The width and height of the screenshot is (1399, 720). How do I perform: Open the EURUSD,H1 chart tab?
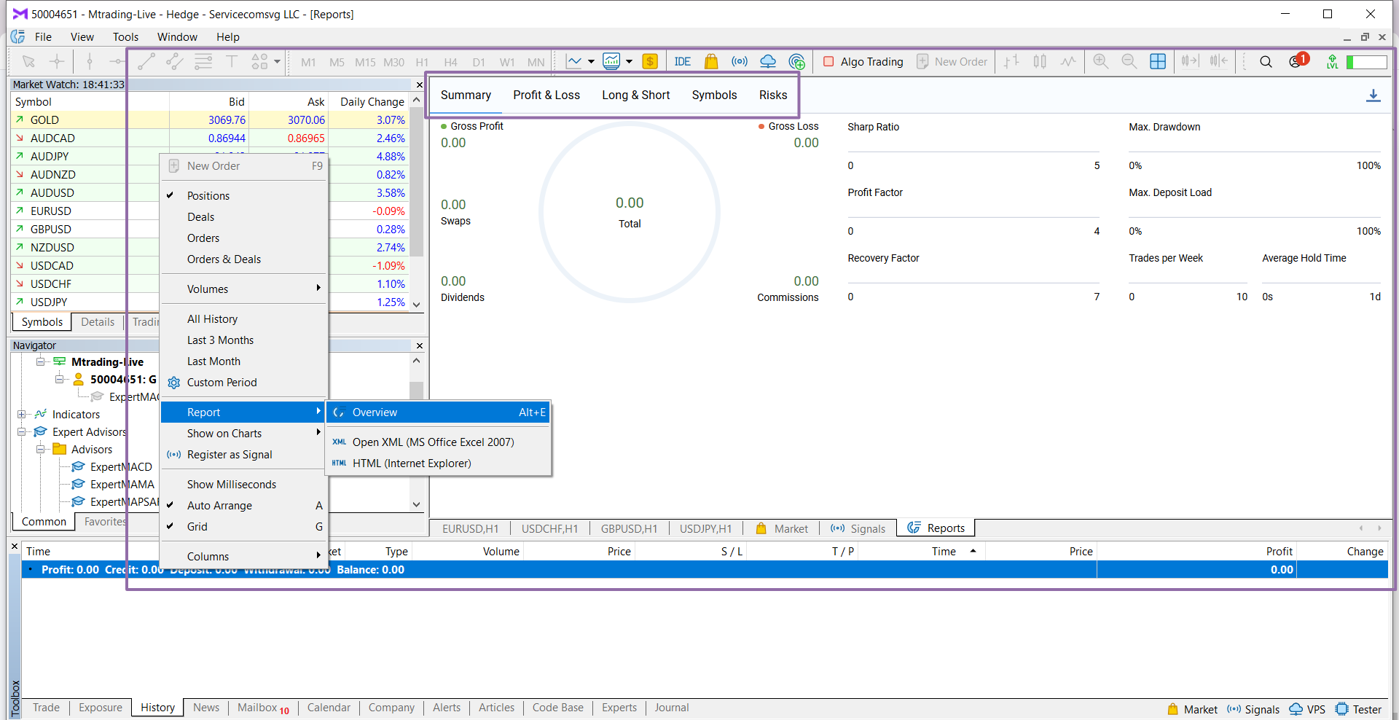470,528
